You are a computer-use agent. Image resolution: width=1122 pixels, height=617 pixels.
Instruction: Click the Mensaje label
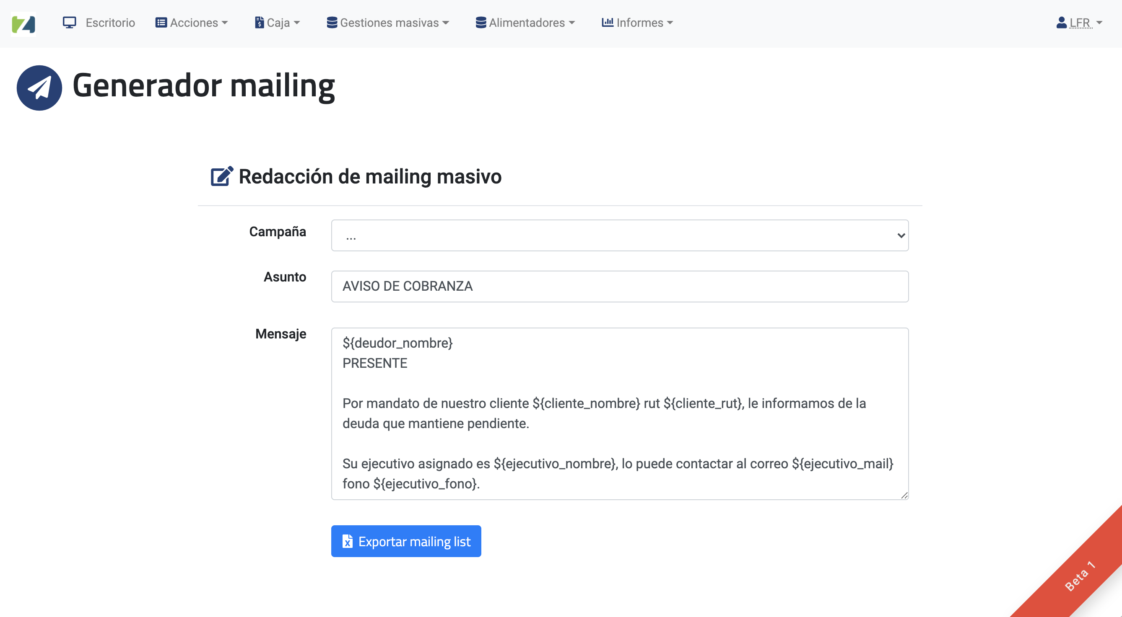coord(280,334)
